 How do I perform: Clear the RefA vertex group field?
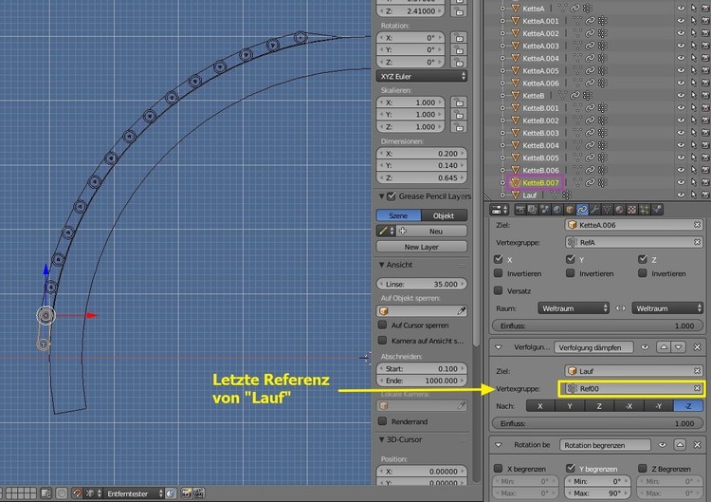click(x=698, y=242)
